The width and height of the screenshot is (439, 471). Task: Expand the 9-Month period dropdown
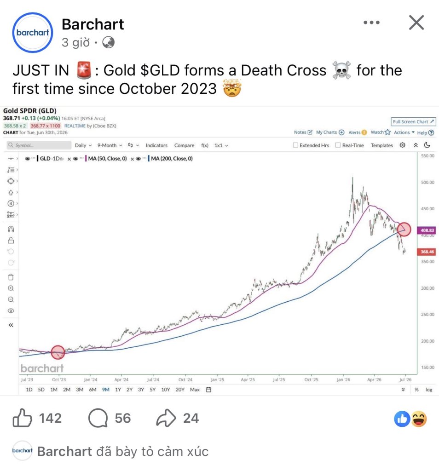110,145
